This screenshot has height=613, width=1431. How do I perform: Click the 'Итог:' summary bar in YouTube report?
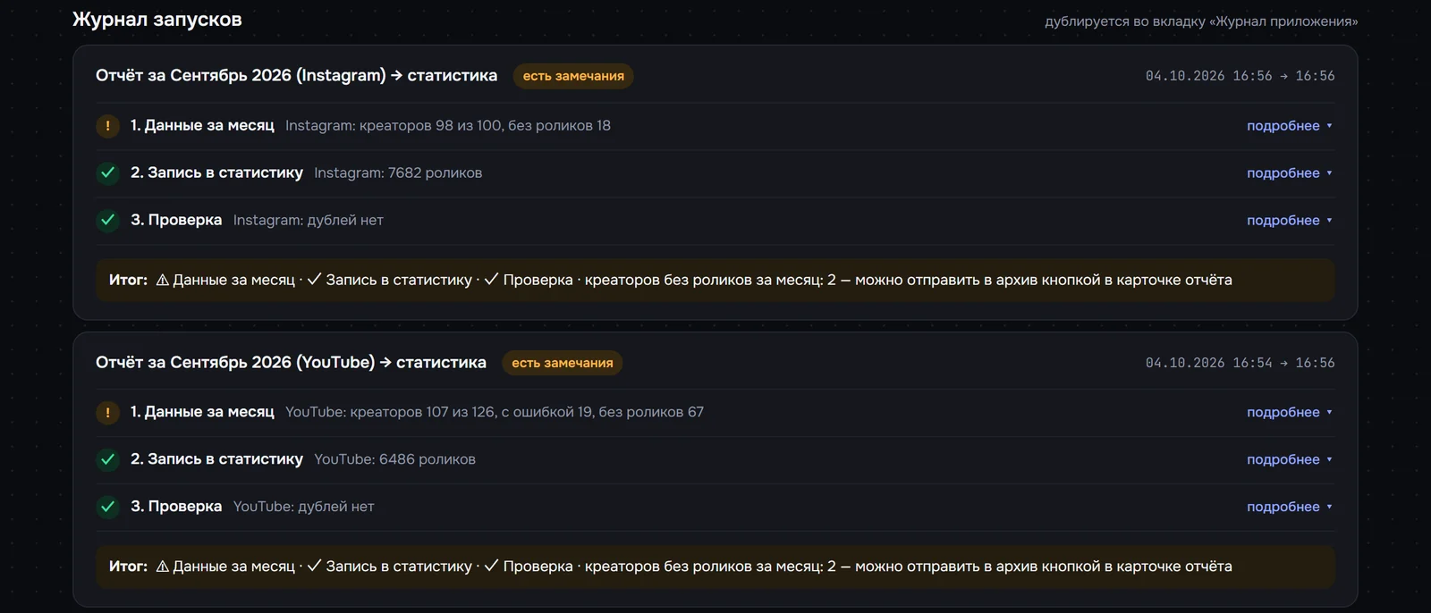715,567
